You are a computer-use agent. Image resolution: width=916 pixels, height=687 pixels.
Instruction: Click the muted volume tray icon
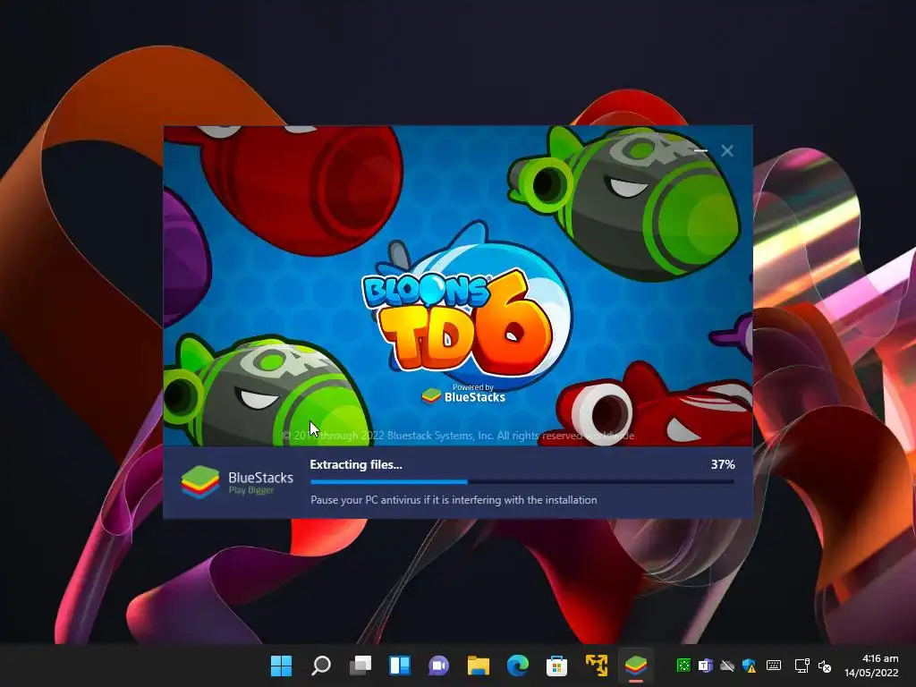(825, 666)
